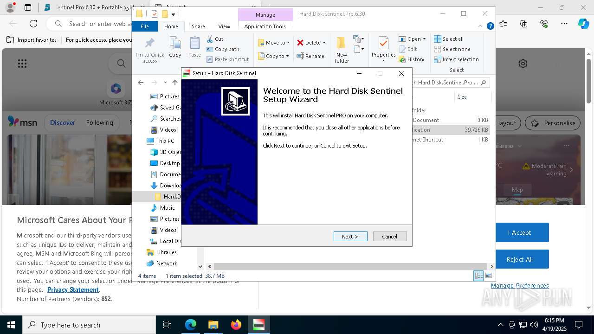Viewport: 594px width, 334px height.
Task: Click Select all in Explorer ribbon
Action: (x=449, y=39)
